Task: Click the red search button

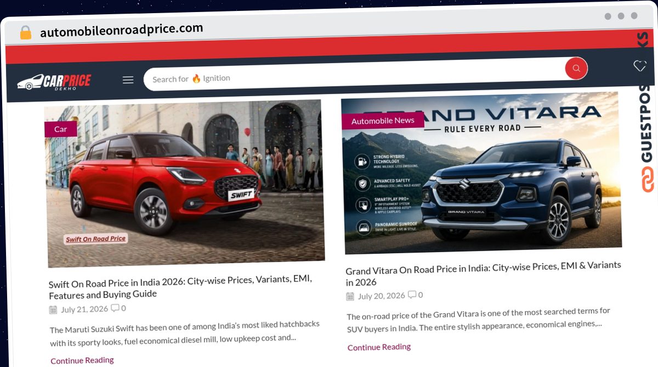Action: (x=576, y=68)
